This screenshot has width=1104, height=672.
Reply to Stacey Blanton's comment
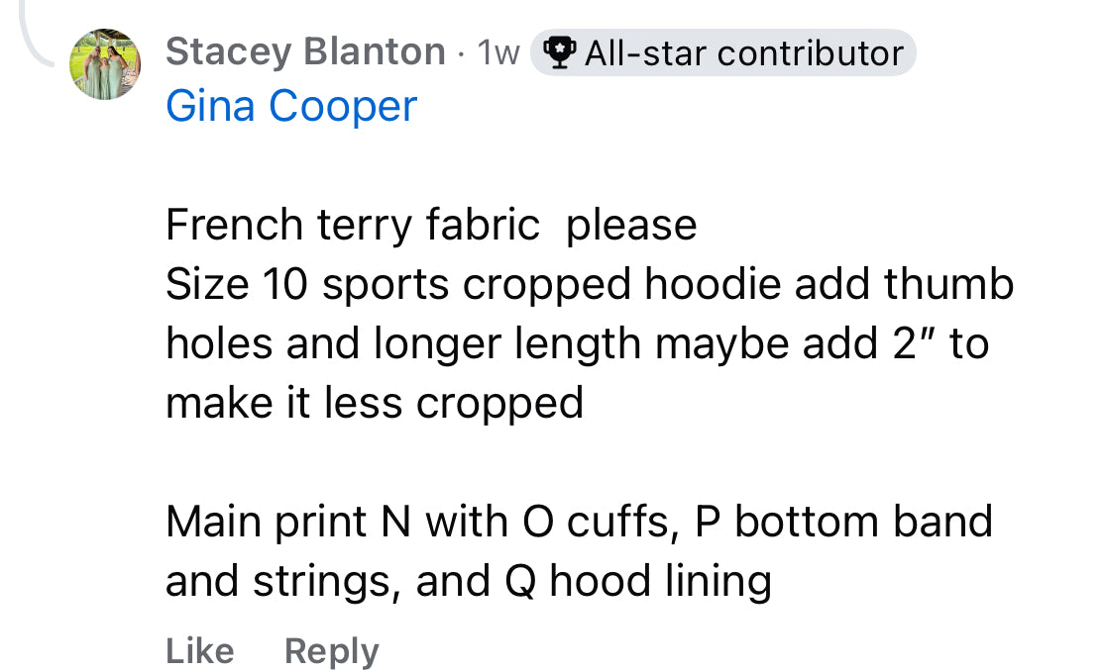[x=331, y=650]
